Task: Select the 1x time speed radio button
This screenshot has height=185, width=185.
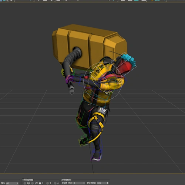Action: 40,183
